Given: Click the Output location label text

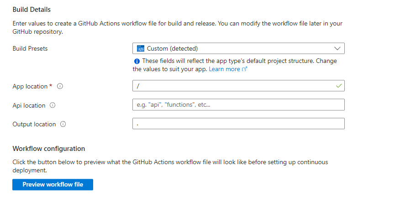Looking at the screenshot, I should click(x=34, y=124).
